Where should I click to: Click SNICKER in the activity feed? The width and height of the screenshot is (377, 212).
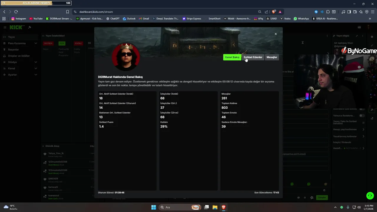[x=53, y=179]
